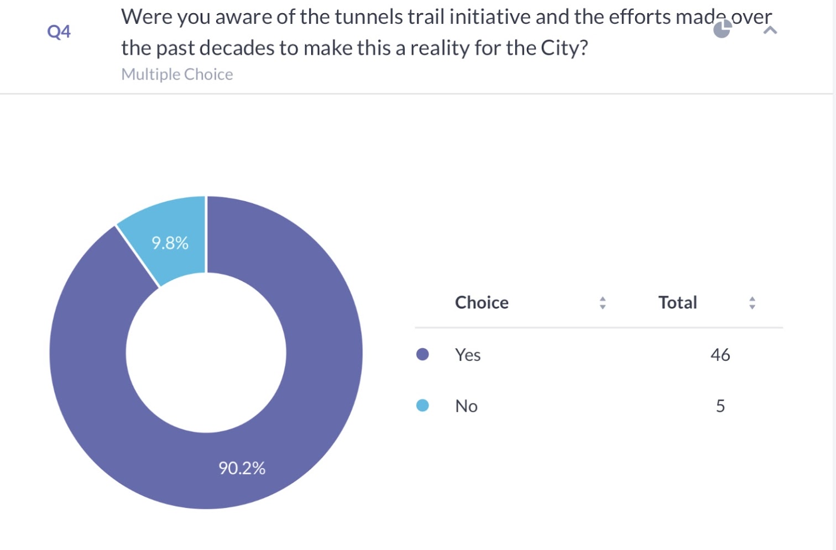Viewport: 836px width, 550px height.
Task: Click the 9.8% percentage label
Action: pos(170,243)
